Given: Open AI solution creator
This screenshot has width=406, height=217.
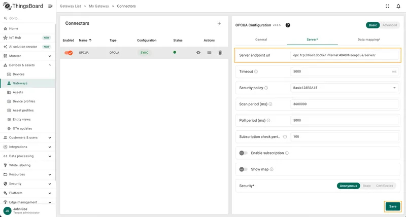Looking at the screenshot, I should point(27,47).
